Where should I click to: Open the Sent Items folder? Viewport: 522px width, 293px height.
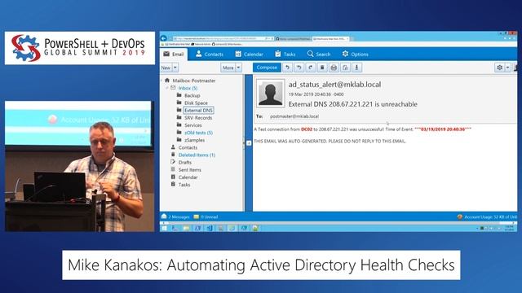[x=190, y=170]
